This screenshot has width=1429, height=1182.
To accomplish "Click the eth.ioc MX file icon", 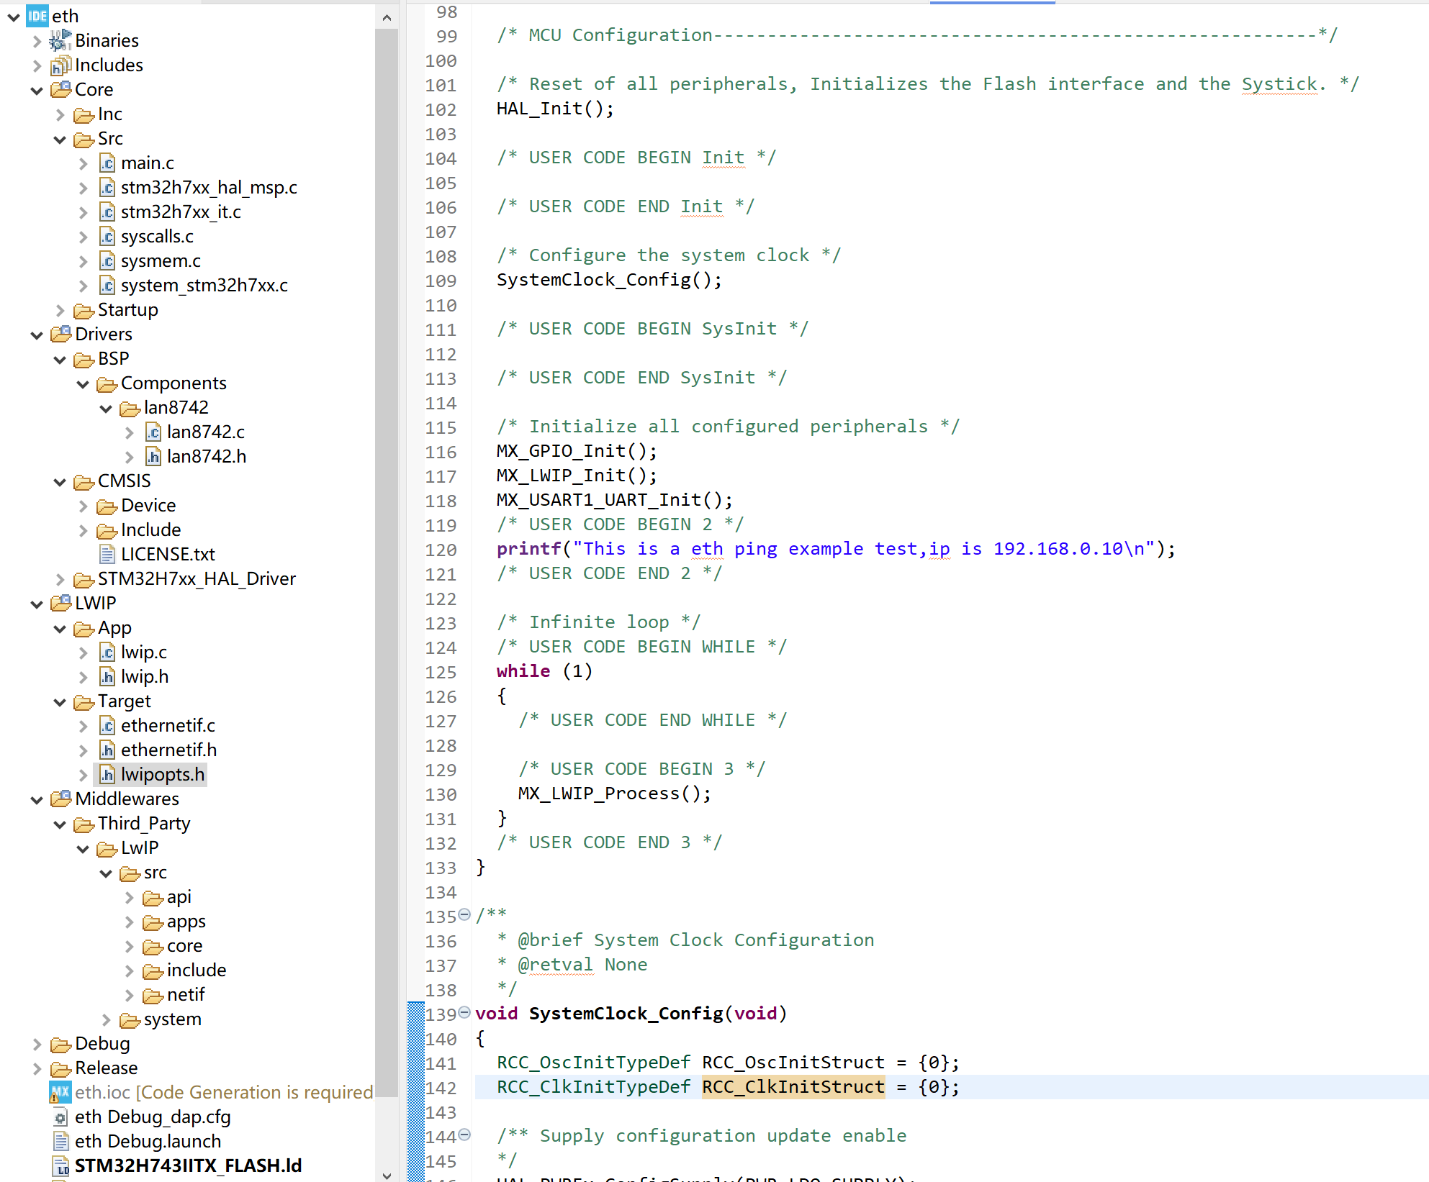I will [60, 1093].
